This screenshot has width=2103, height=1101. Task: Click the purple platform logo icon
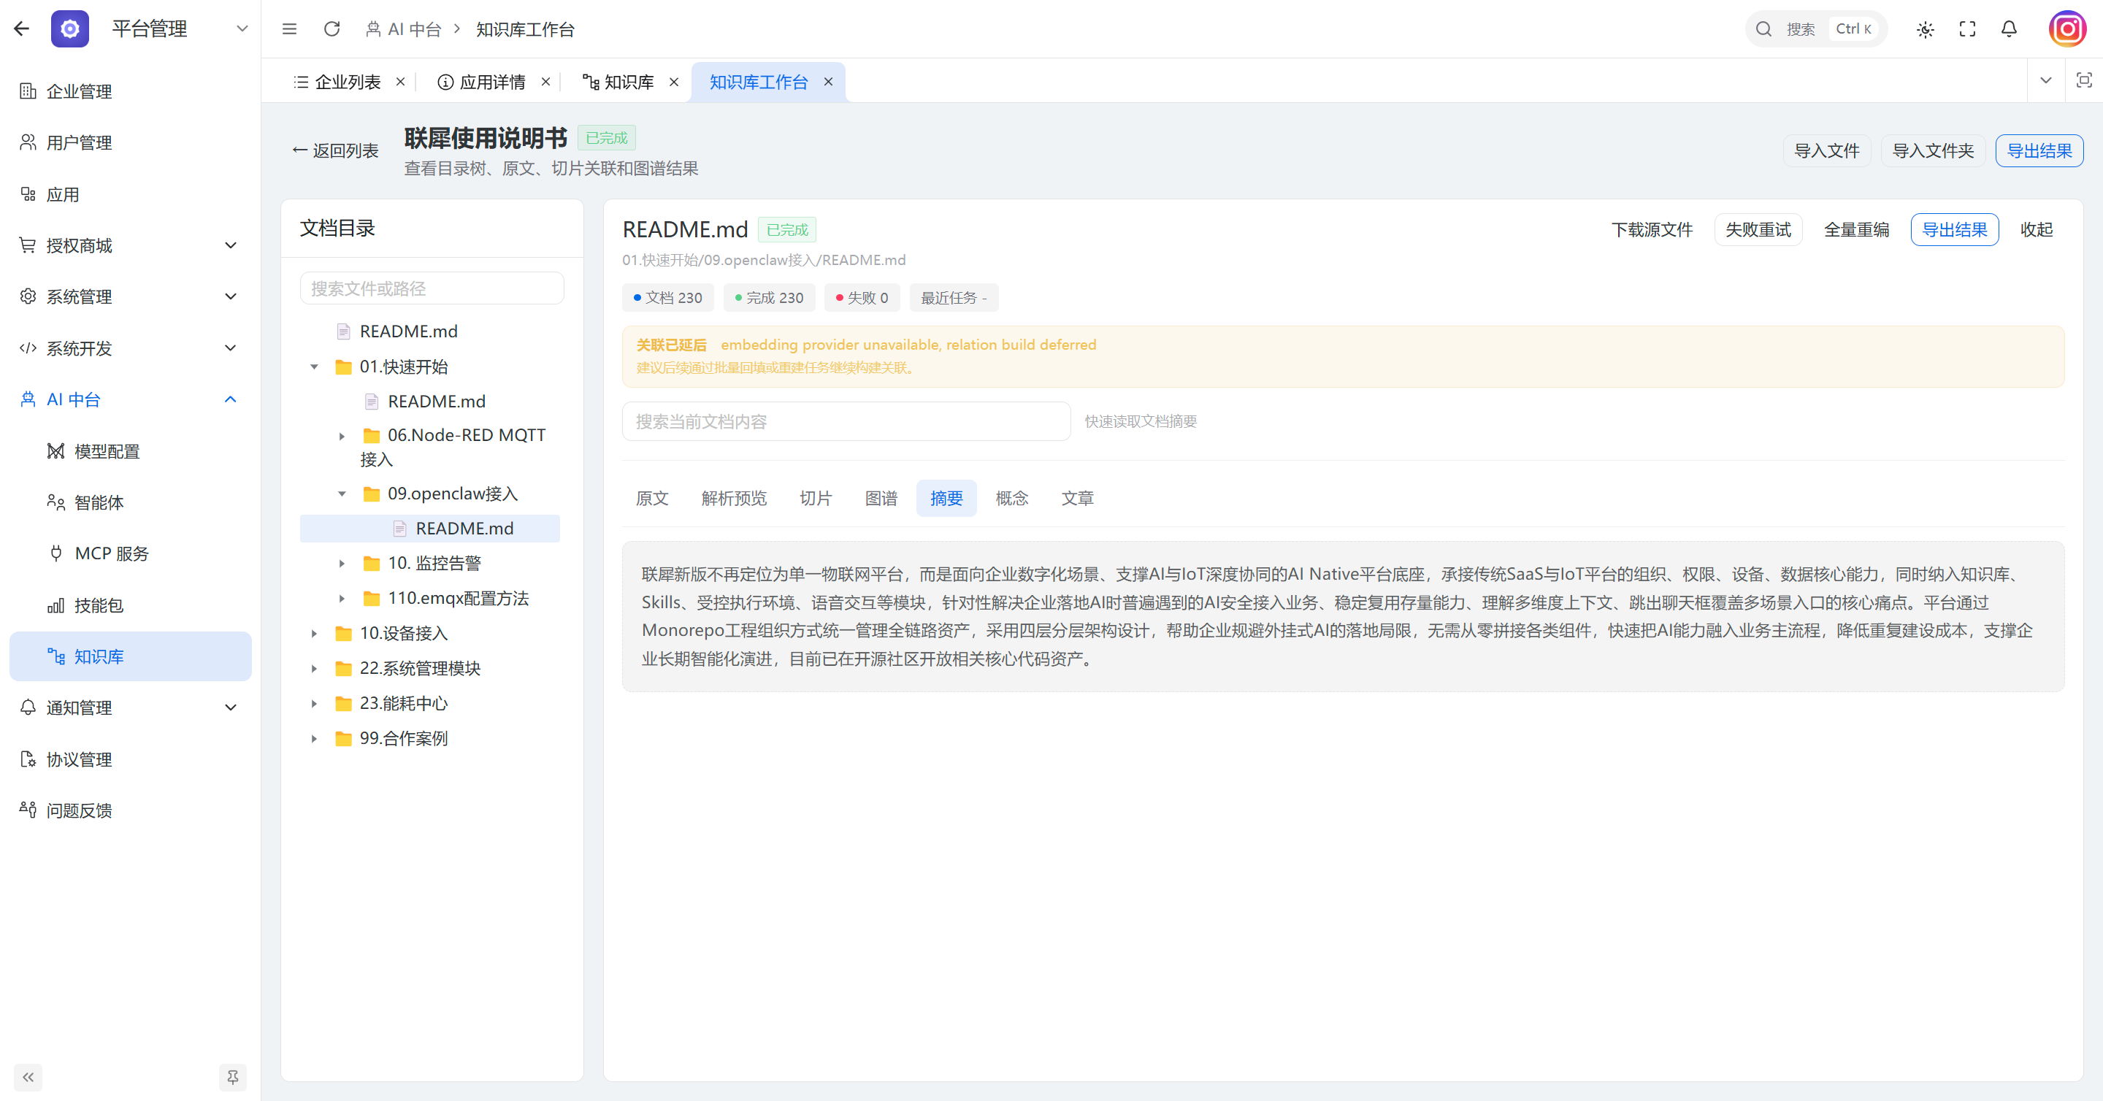[x=70, y=28]
